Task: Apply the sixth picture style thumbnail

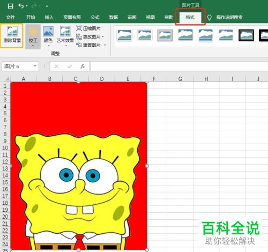Action: pyautogui.click(x=226, y=35)
